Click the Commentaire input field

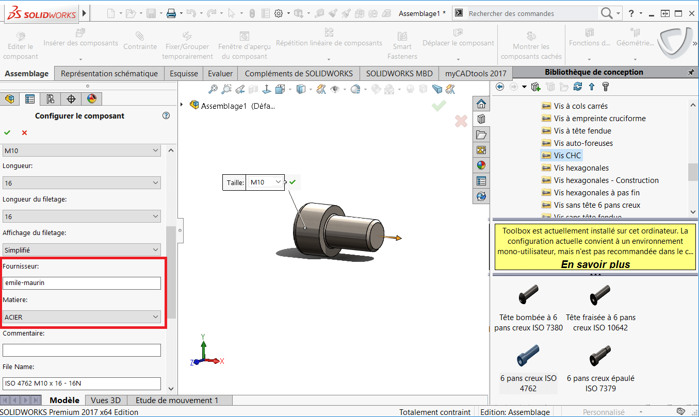(x=82, y=350)
